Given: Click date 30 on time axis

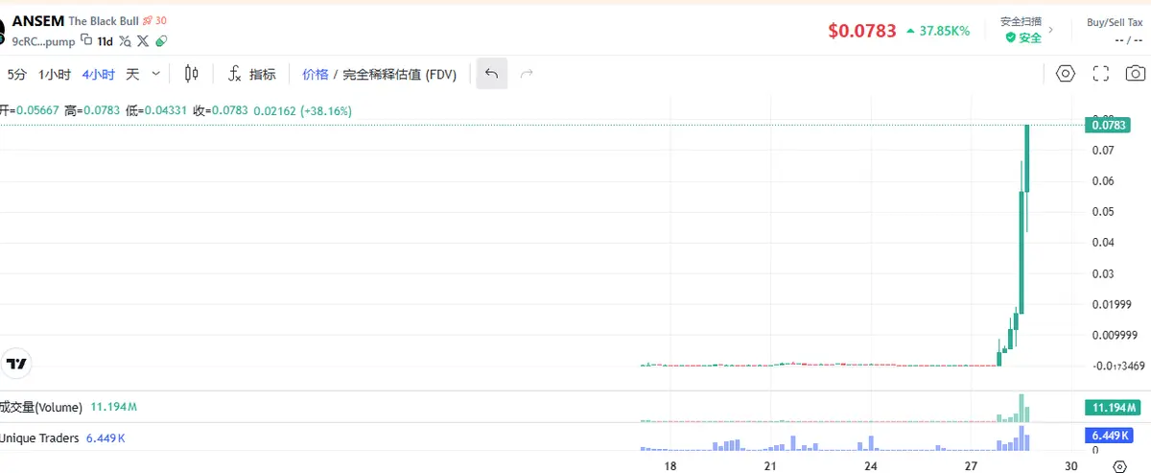Looking at the screenshot, I should pyautogui.click(x=1072, y=466).
